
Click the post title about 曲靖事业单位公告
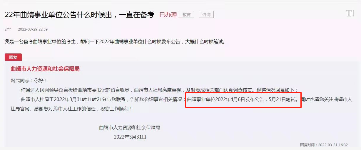pyautogui.click(x=80, y=15)
